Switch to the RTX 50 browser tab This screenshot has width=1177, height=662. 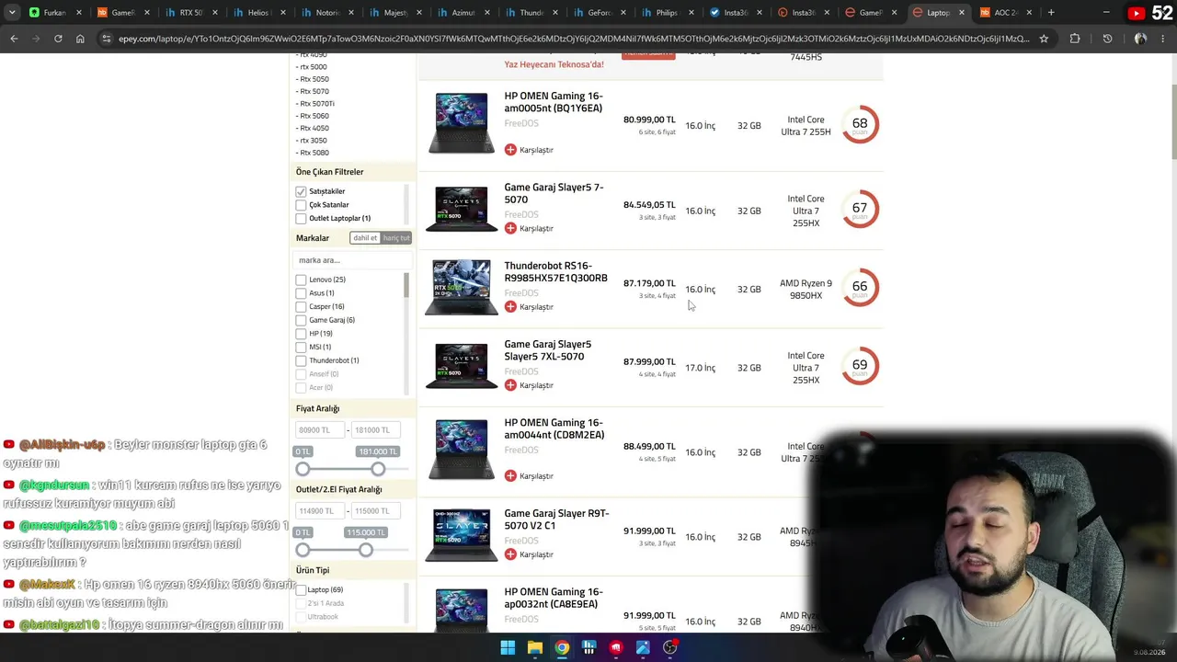(x=190, y=13)
